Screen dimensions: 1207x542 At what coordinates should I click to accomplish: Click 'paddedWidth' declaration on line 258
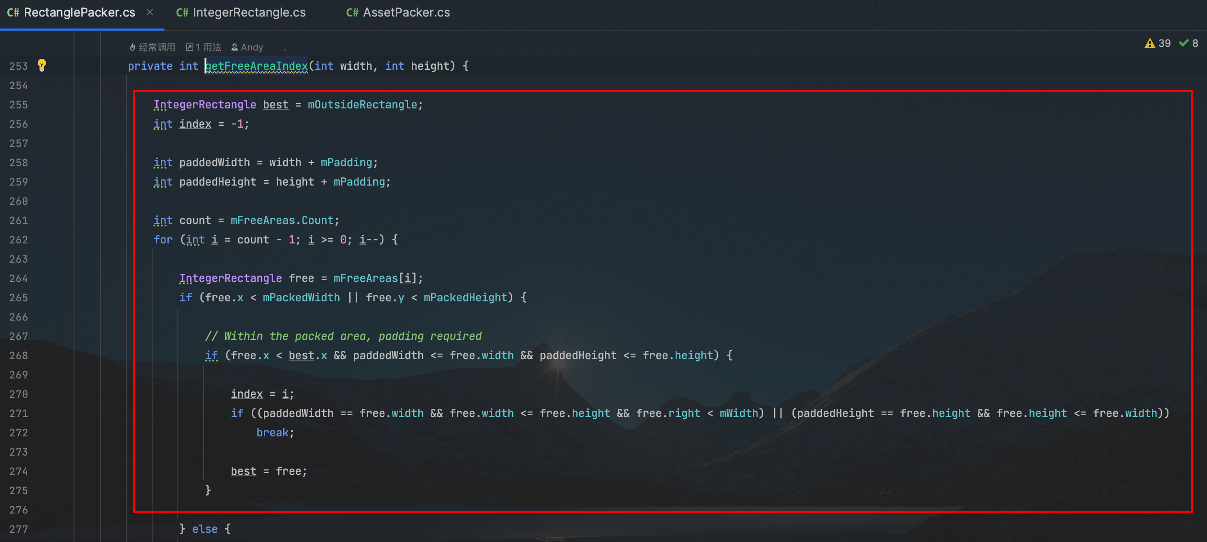point(215,163)
